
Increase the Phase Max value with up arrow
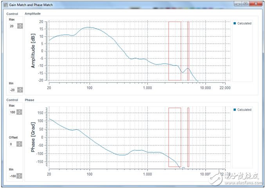tap(20, 111)
